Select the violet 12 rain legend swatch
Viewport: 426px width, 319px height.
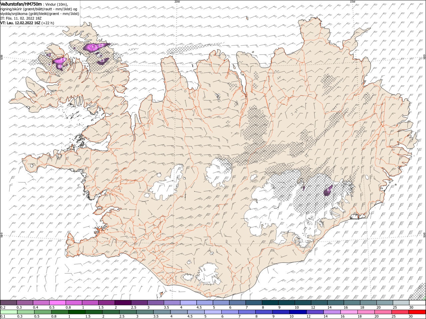315,312
